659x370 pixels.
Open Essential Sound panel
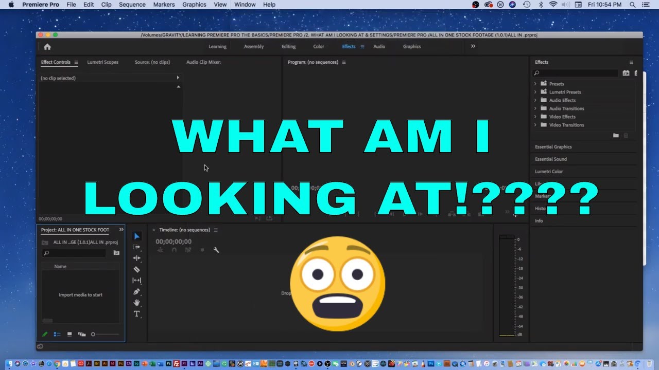pyautogui.click(x=551, y=159)
